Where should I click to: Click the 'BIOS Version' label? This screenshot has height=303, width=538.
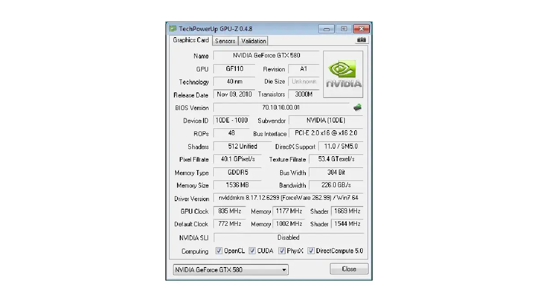pos(192,108)
